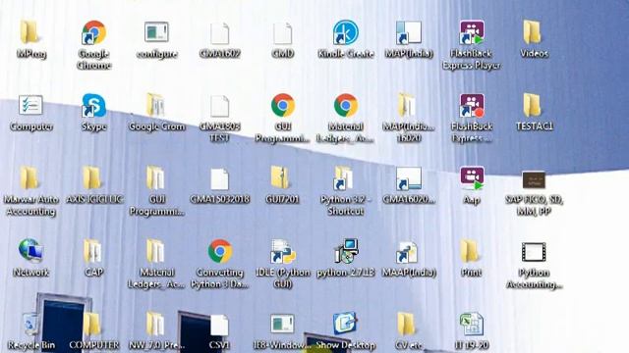The image size is (629, 353).
Task: Select the CMA15032018 file
Action: [219, 178]
